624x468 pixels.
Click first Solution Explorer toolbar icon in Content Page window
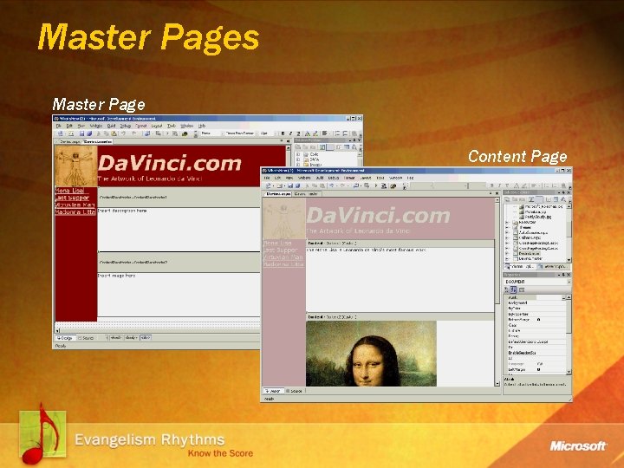click(507, 199)
